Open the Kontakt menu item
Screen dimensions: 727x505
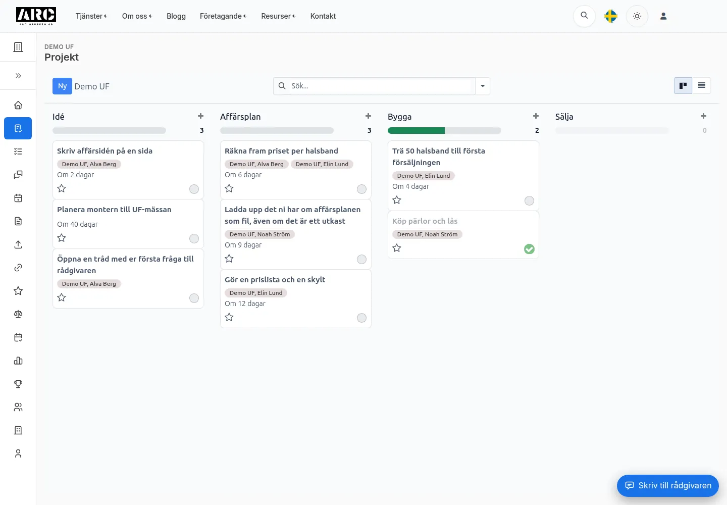pos(323,16)
